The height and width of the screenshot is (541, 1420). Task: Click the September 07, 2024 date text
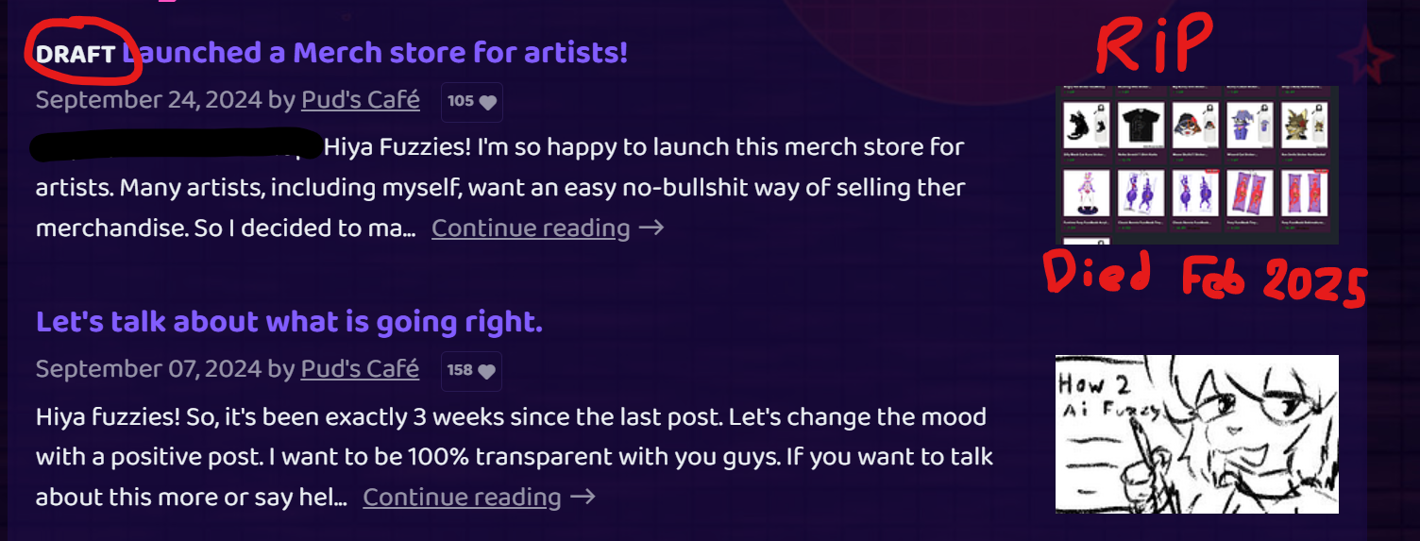(148, 368)
